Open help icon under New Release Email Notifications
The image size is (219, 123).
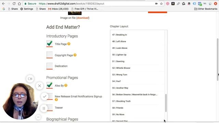[x=56, y=99]
